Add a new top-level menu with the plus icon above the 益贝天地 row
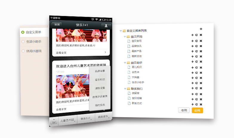Viewport: 234px width, 138px height. pos(201,29)
